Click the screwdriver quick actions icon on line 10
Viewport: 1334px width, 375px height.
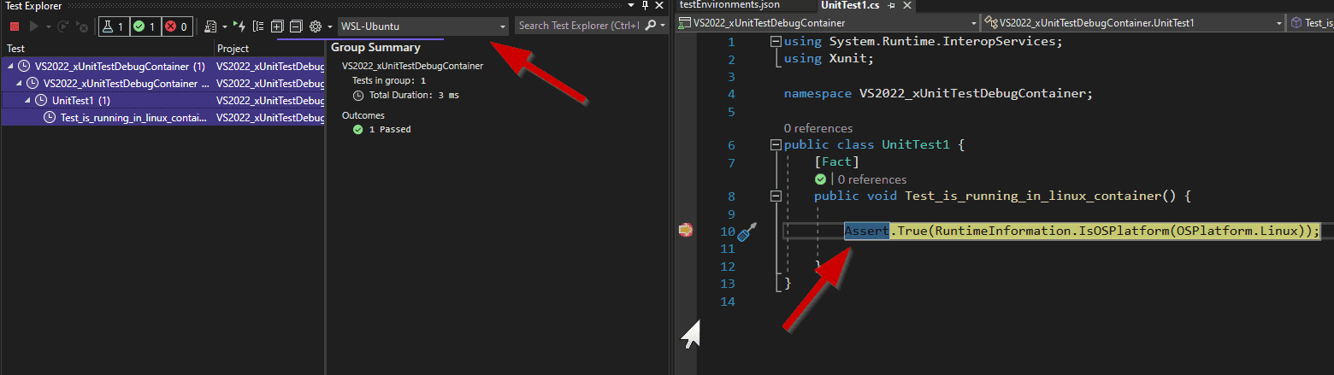(747, 231)
